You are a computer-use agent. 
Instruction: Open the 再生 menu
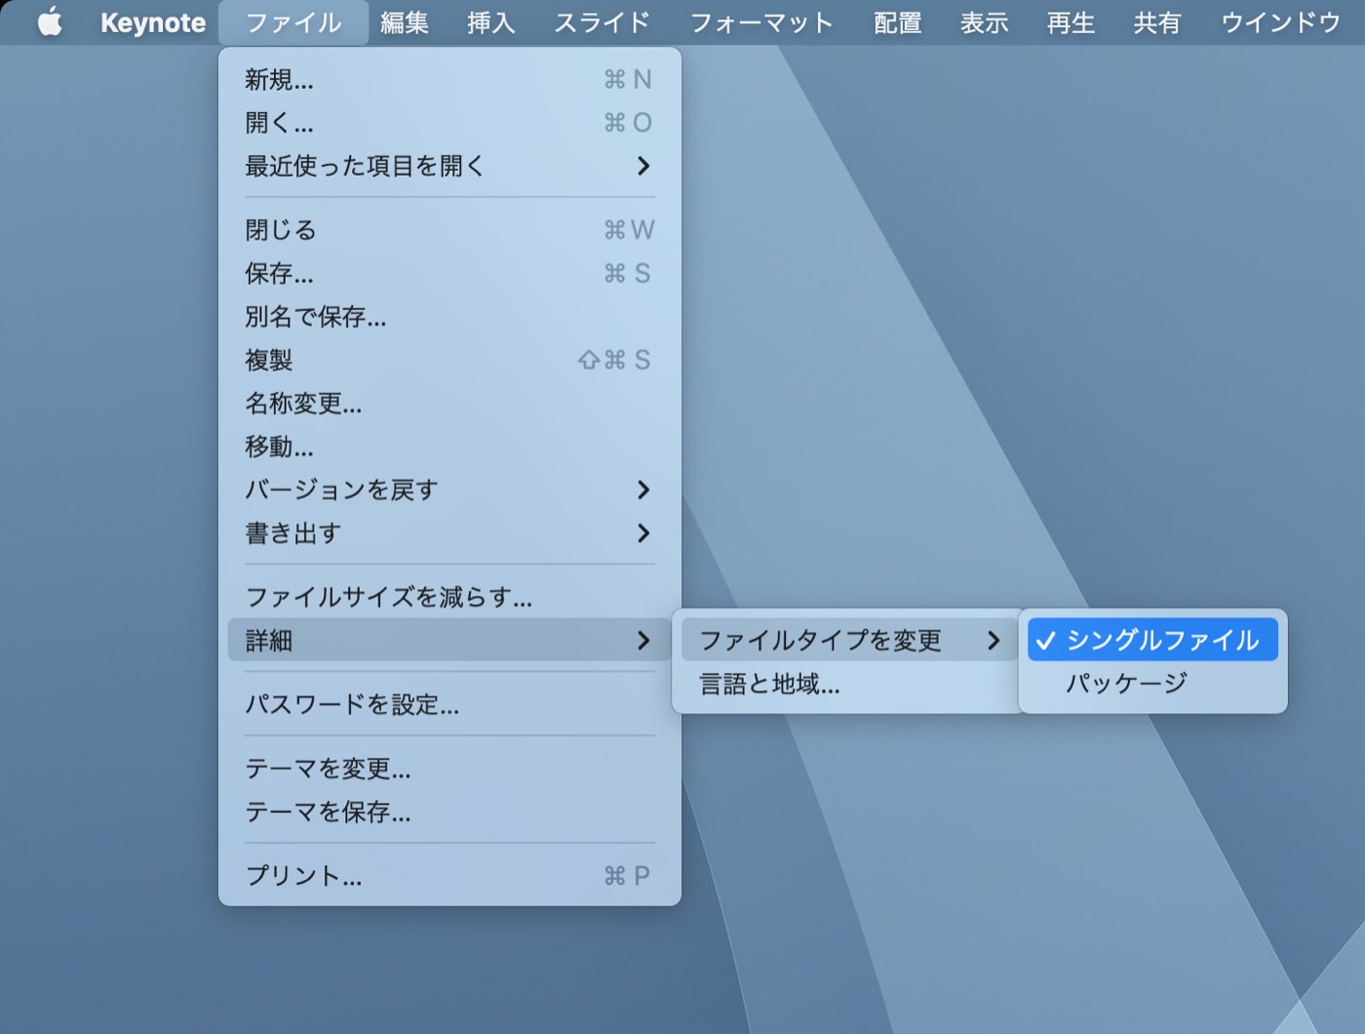[1071, 22]
